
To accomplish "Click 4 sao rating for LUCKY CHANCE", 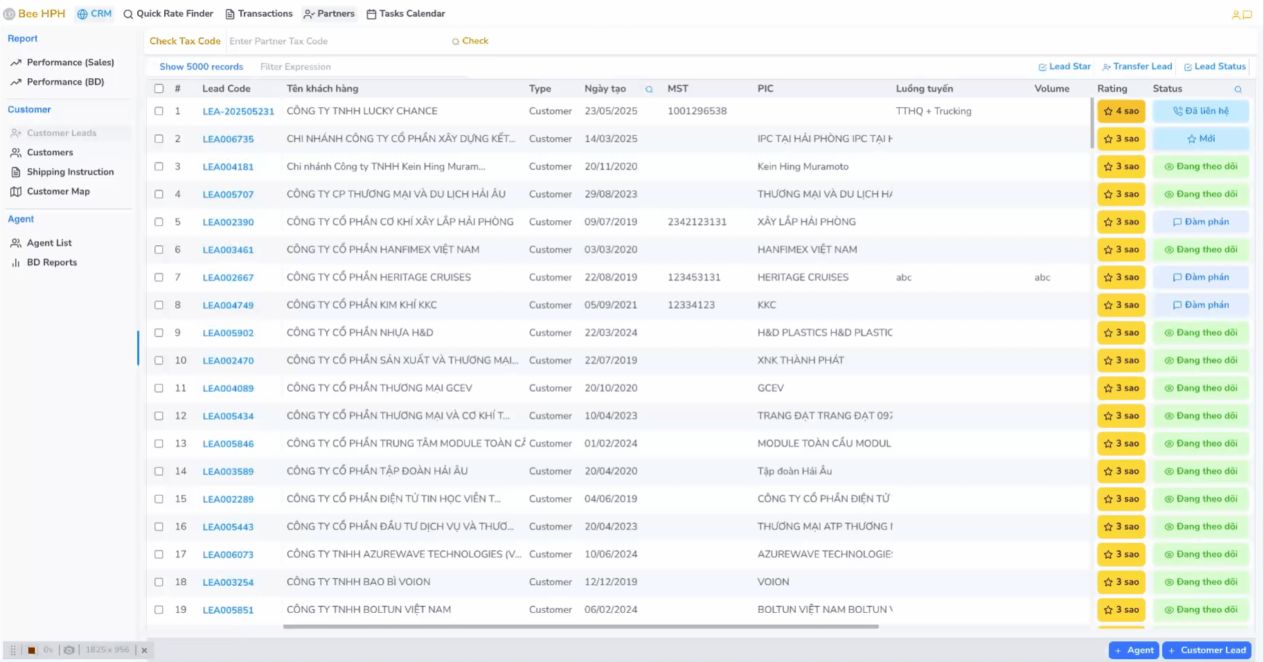I will 1121,111.
